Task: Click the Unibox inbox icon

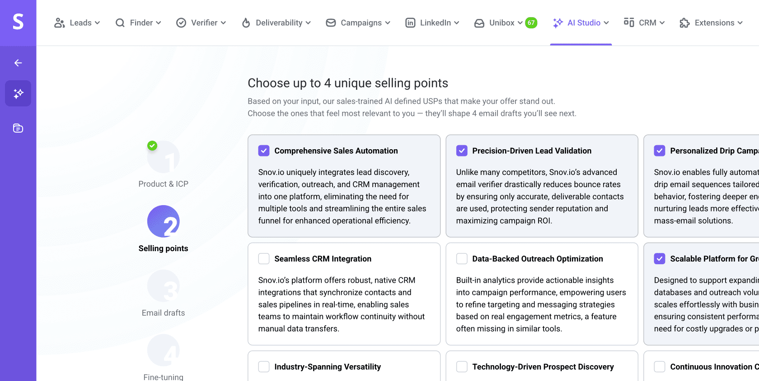Action: tap(479, 23)
